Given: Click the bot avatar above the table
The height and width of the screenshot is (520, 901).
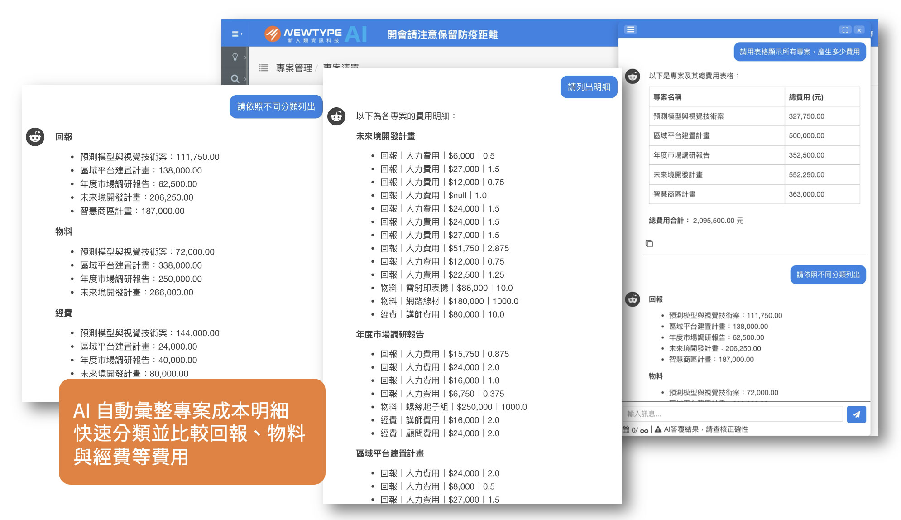Looking at the screenshot, I should point(633,76).
